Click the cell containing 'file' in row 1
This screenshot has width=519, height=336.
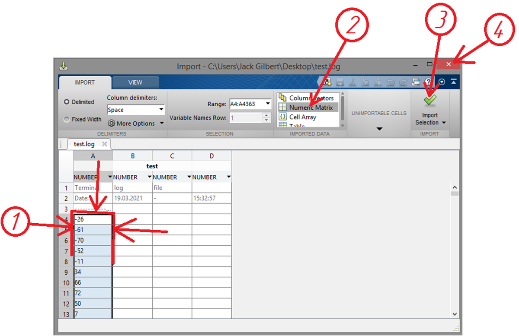(x=172, y=188)
